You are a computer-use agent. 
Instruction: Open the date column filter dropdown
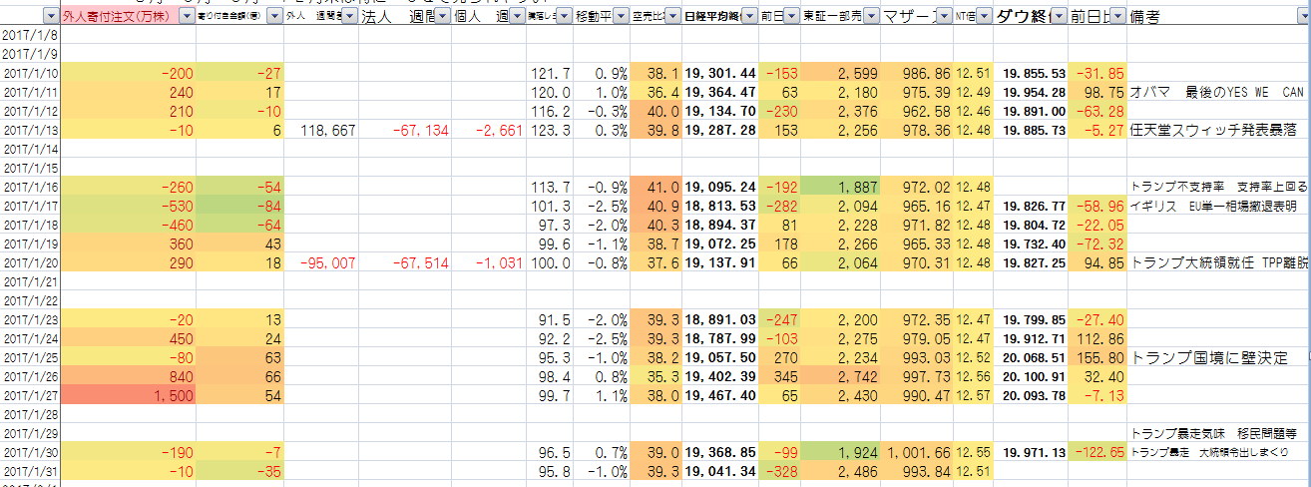pyautogui.click(x=50, y=17)
